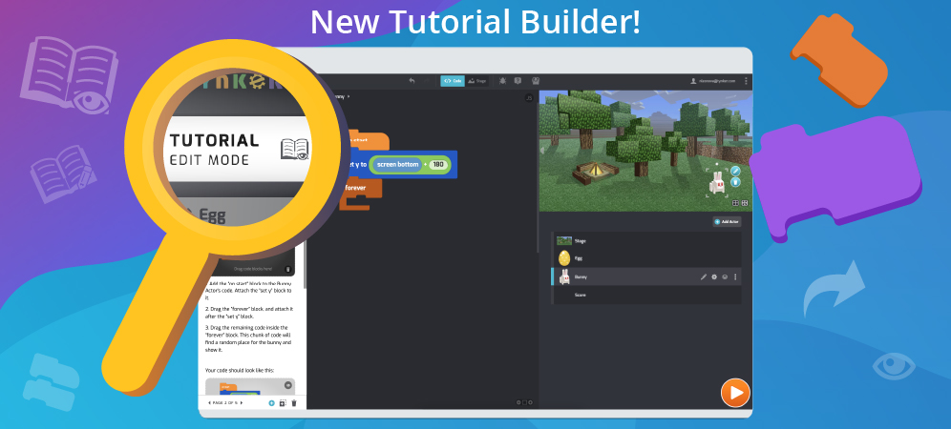The height and width of the screenshot is (429, 951).
Task: Go to the previous tutorial page arrow
Action: click(x=209, y=403)
